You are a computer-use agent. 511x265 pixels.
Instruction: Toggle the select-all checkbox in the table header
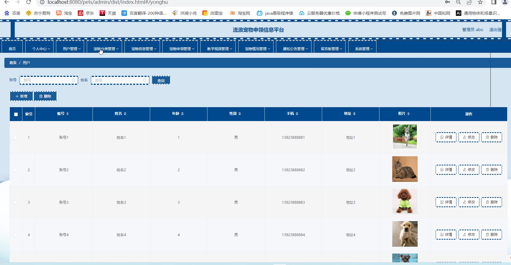[x=16, y=114]
